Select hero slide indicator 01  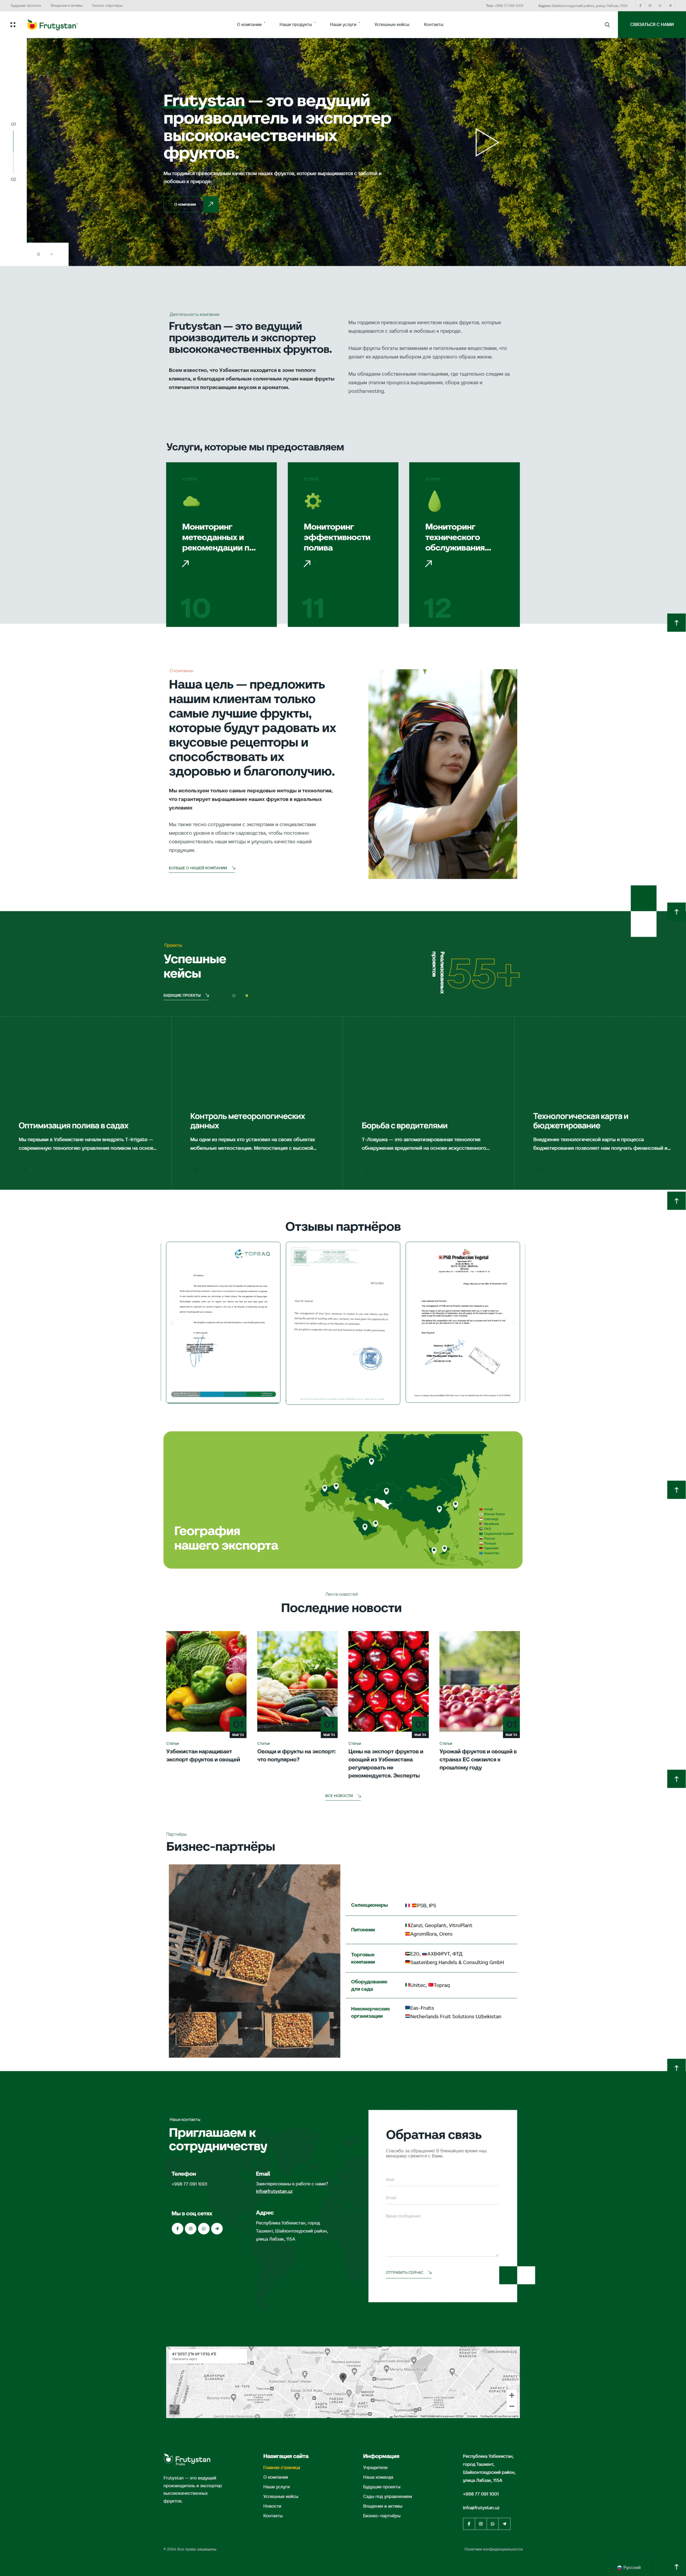click(13, 124)
